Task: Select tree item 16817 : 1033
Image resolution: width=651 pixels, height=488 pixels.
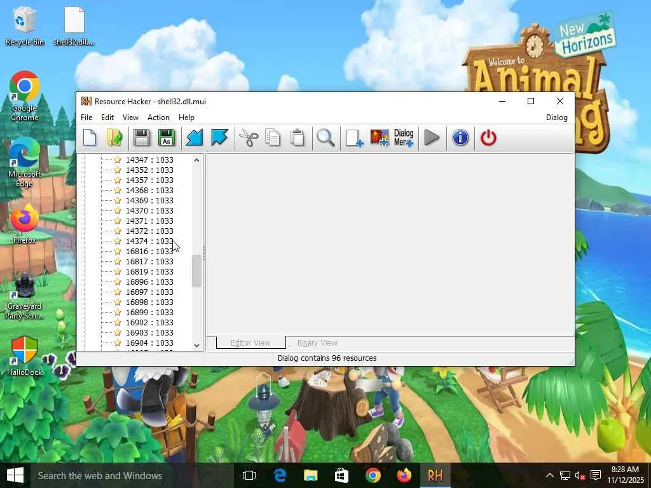Action: [x=149, y=261]
